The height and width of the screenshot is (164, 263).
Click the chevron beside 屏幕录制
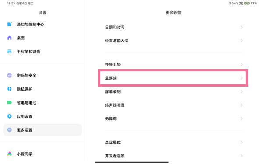tap(242, 91)
